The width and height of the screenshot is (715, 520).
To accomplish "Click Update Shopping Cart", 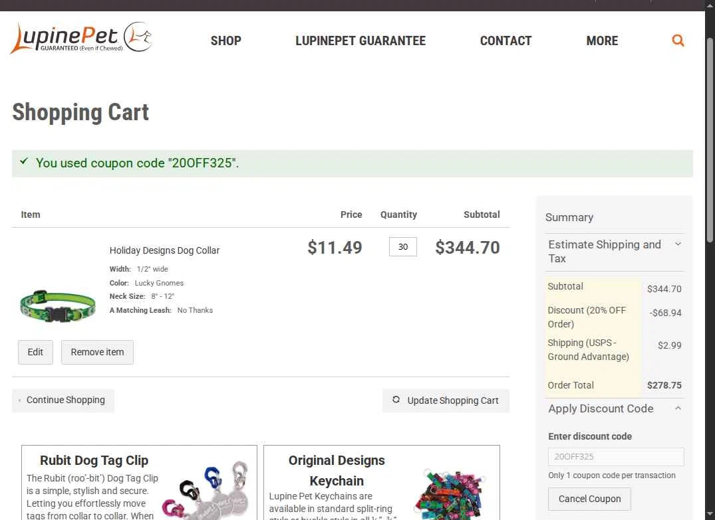I will 446,400.
